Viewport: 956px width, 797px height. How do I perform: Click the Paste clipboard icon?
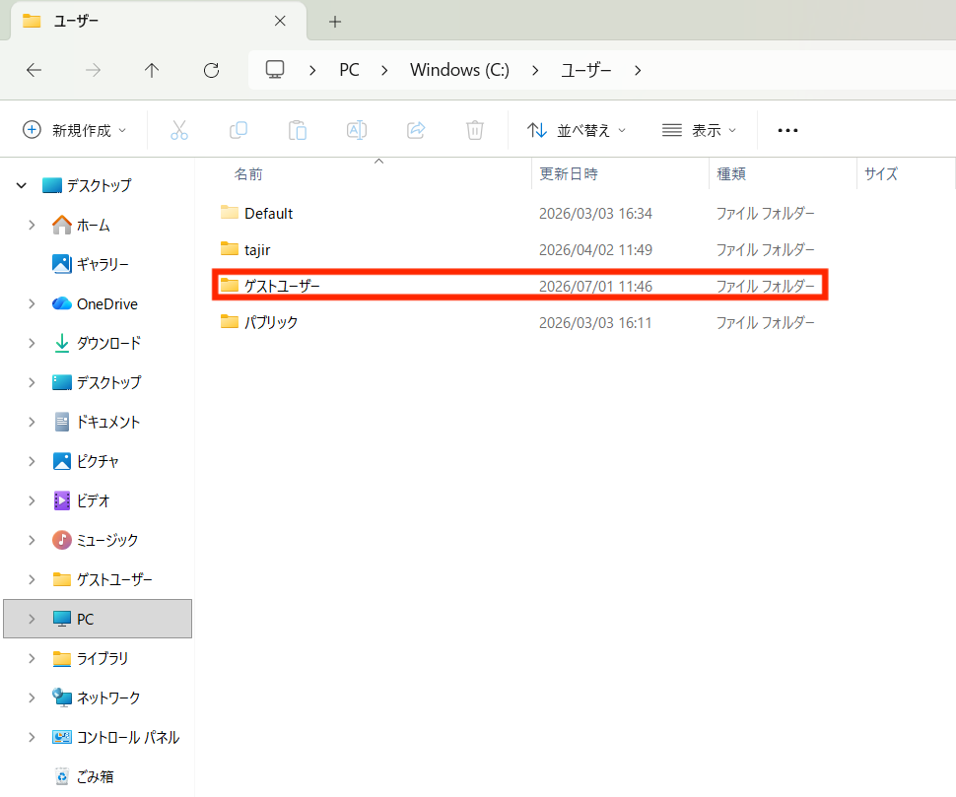coord(297,130)
